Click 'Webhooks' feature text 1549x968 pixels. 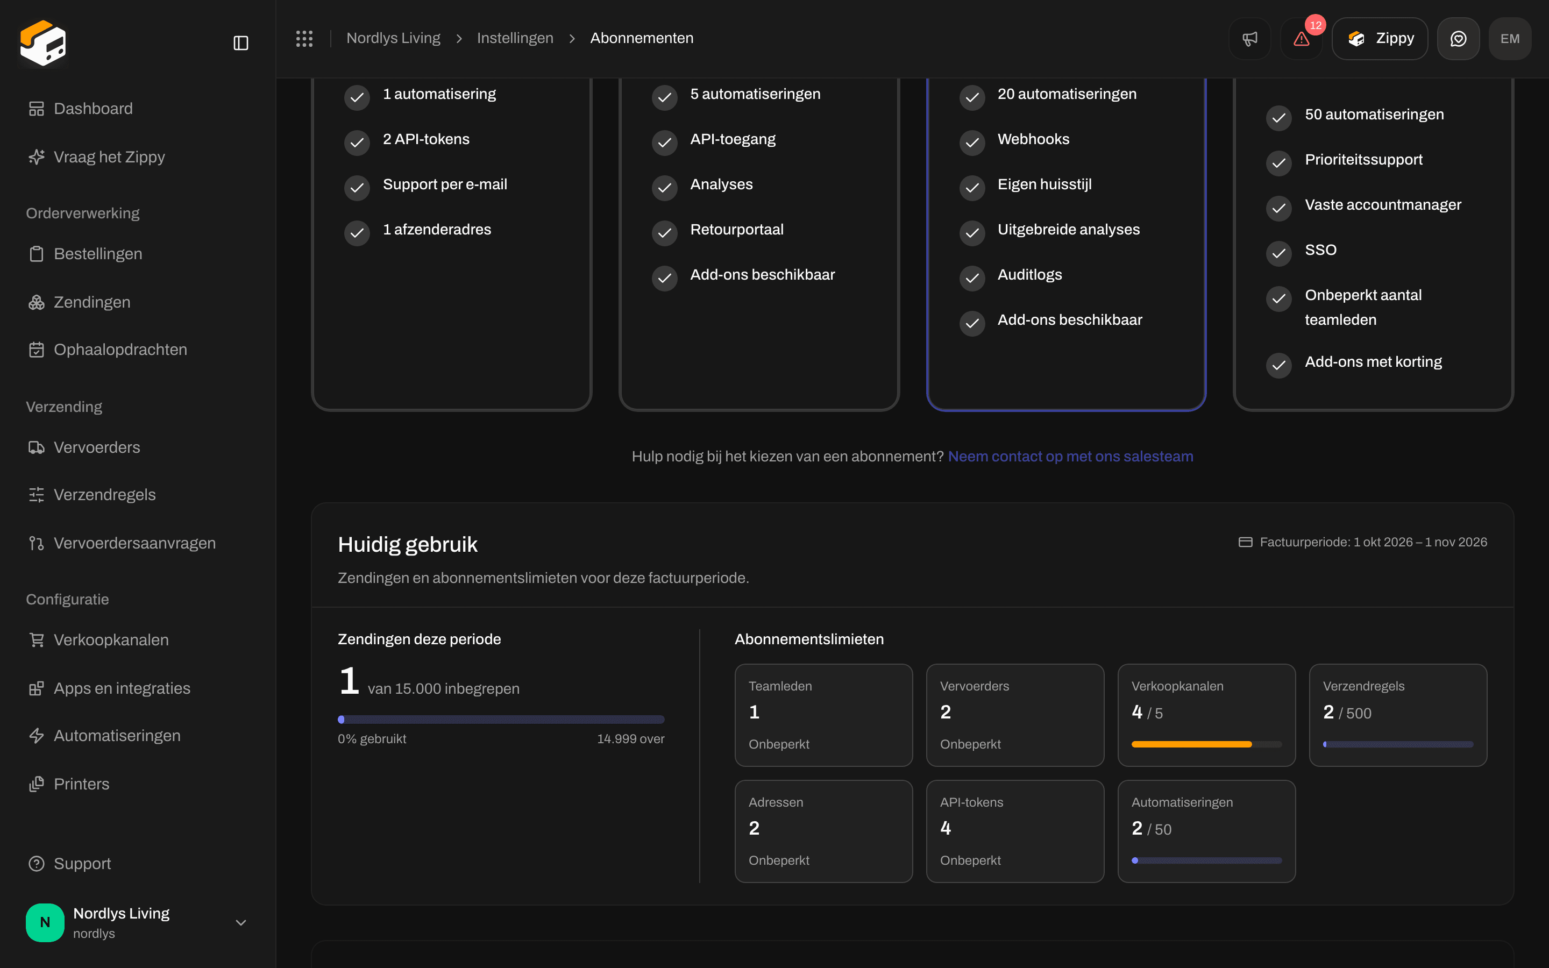coord(1033,139)
